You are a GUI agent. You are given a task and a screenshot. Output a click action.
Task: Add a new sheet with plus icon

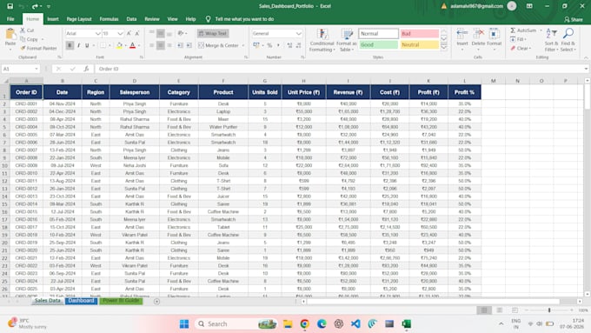[156, 302]
